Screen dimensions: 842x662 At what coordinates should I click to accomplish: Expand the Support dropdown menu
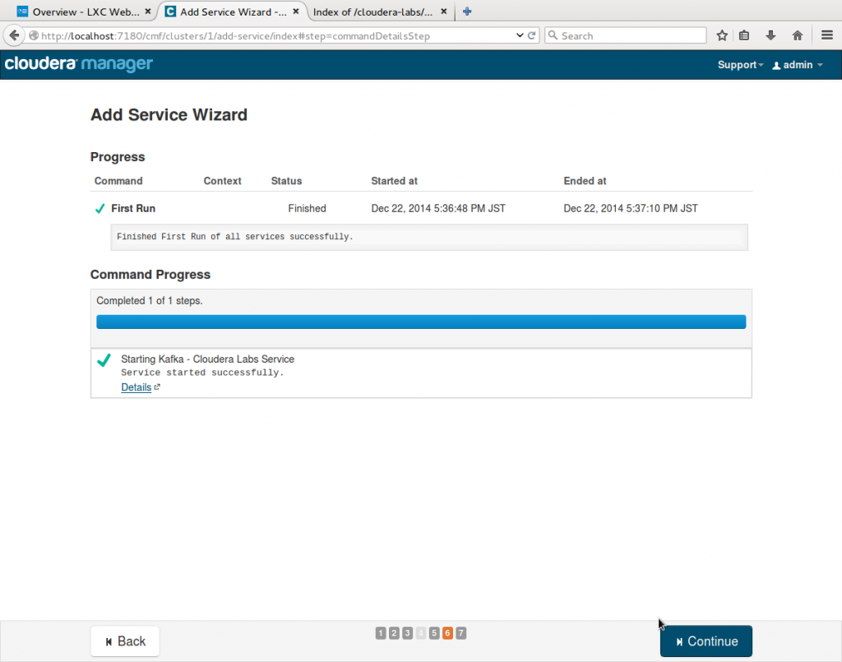741,65
